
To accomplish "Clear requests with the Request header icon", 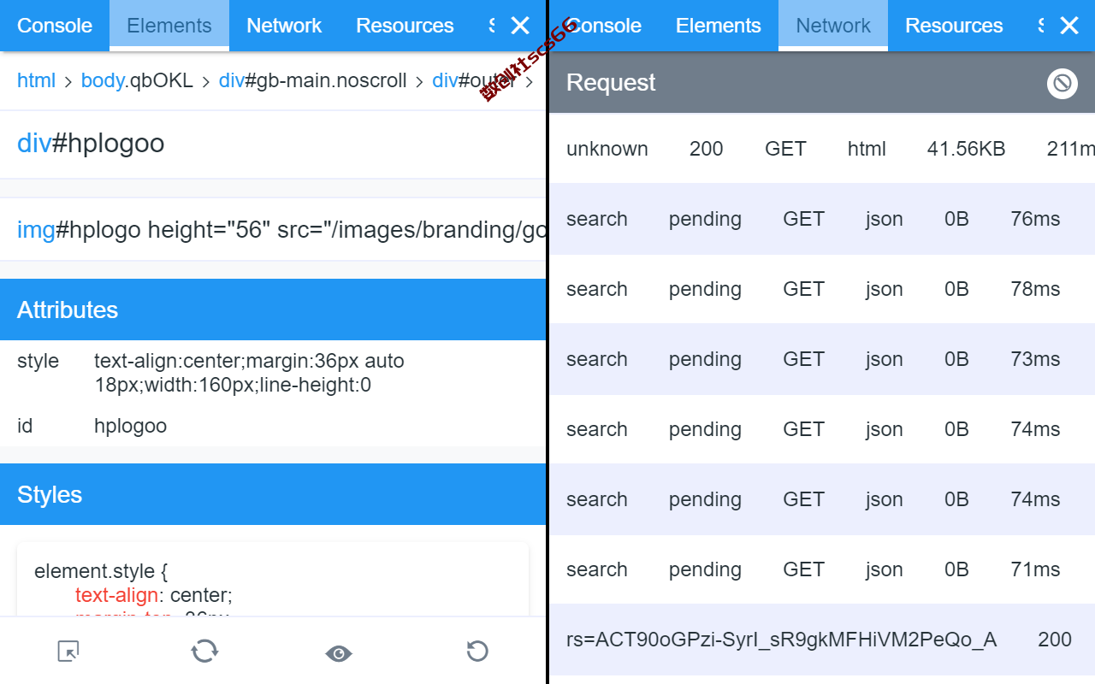I will [x=1062, y=83].
